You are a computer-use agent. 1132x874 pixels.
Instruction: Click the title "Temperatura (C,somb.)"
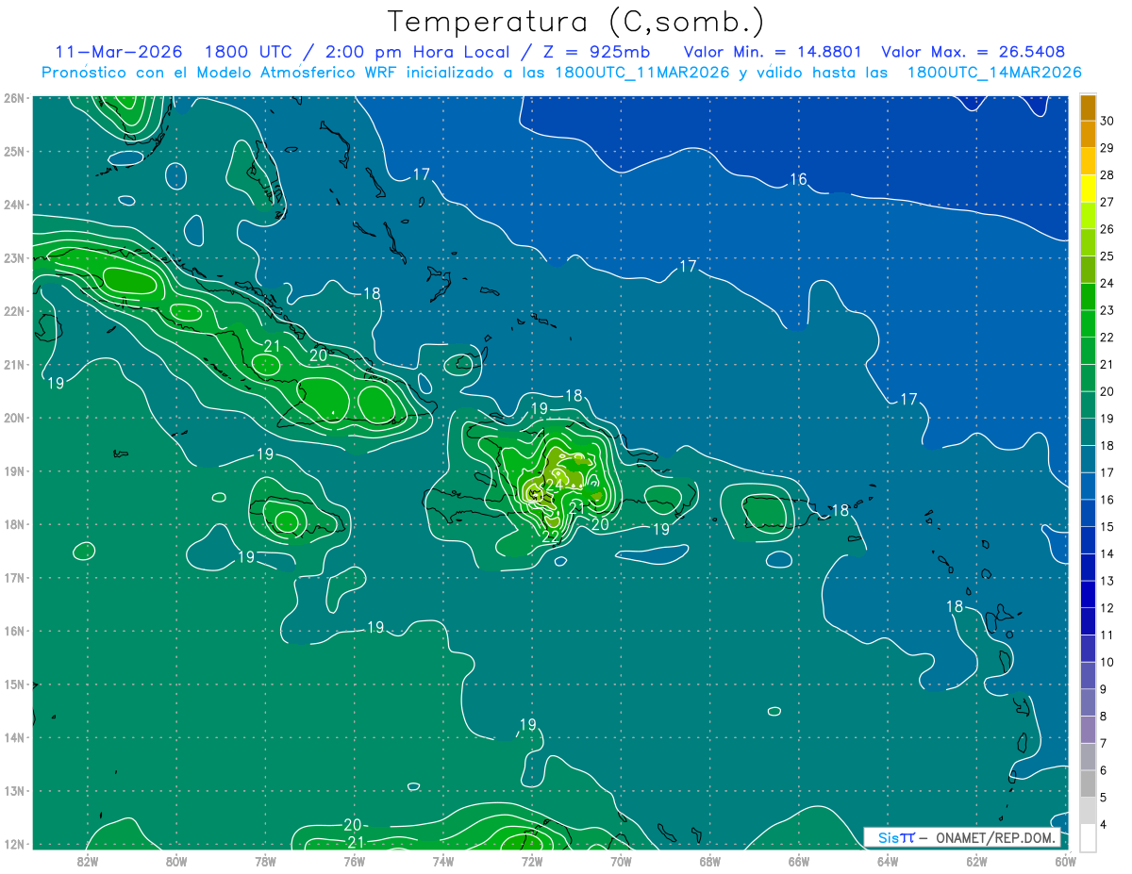point(576,23)
